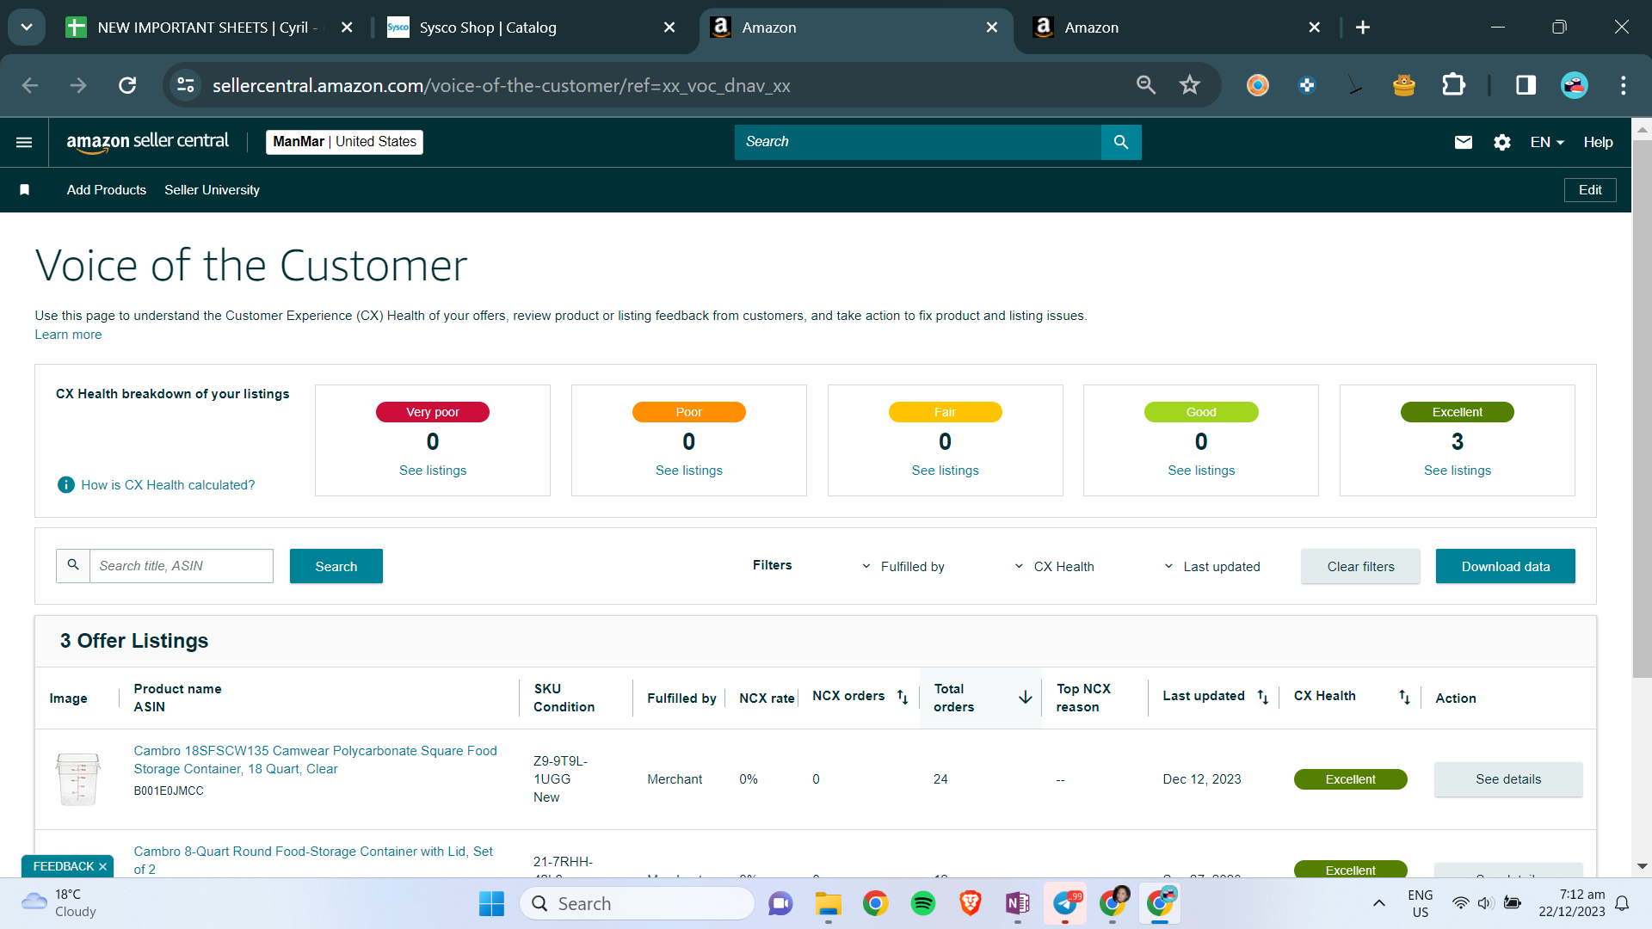Open the Chrome three-dot menu

point(1624,85)
